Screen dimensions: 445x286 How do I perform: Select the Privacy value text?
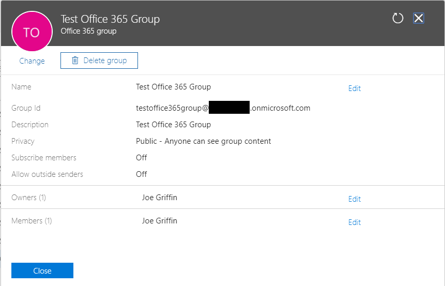coord(203,141)
